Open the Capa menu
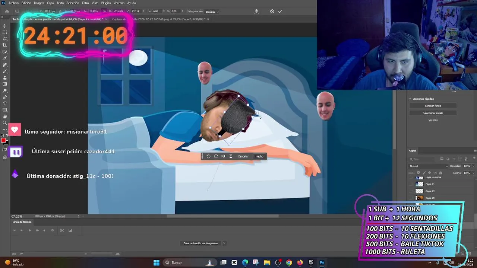 pos(50,3)
